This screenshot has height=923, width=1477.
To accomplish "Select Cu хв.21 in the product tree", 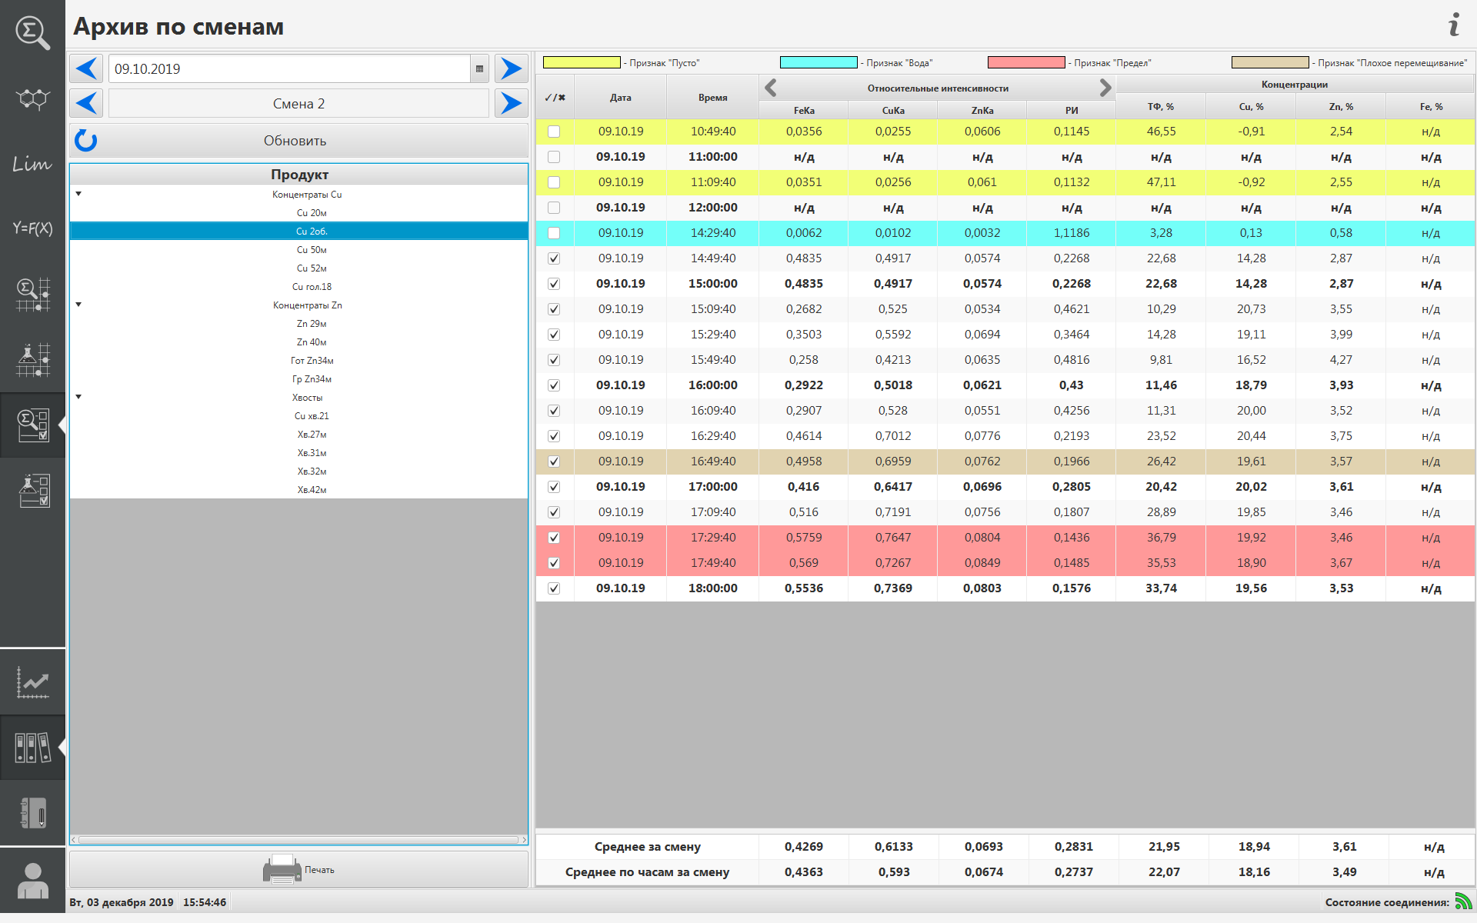I will coord(311,416).
